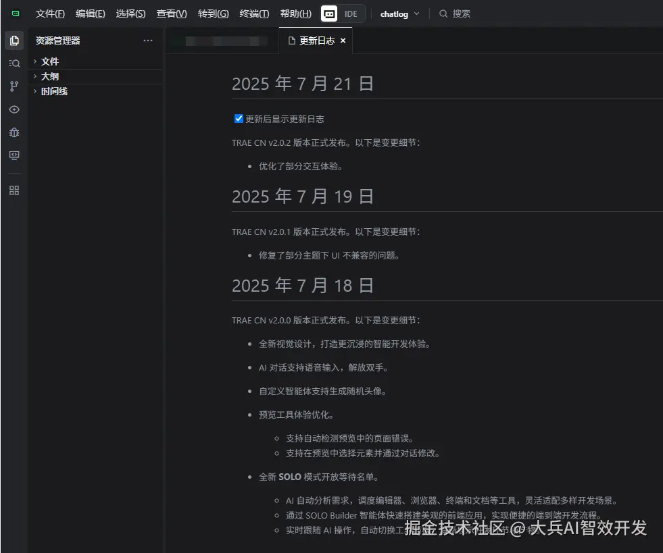Image resolution: width=663 pixels, height=553 pixels.
Task: Open the Search panel icon
Action: 14,63
